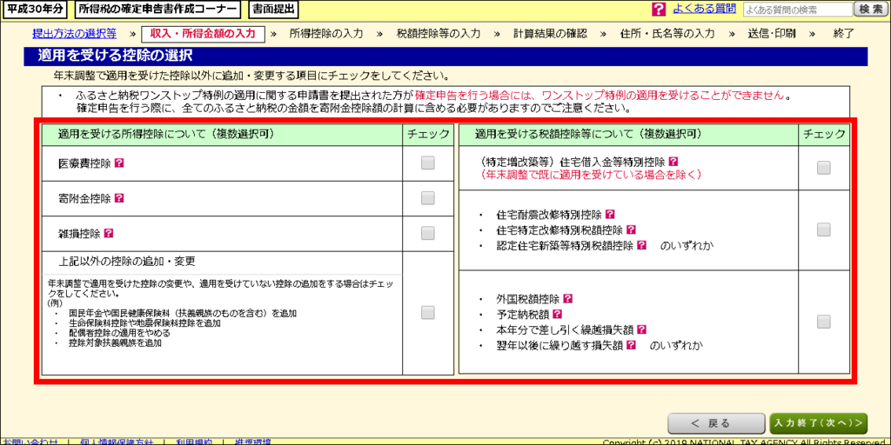Open the 推奨環境 footer link
The width and height of the screenshot is (891, 445).
point(252,442)
